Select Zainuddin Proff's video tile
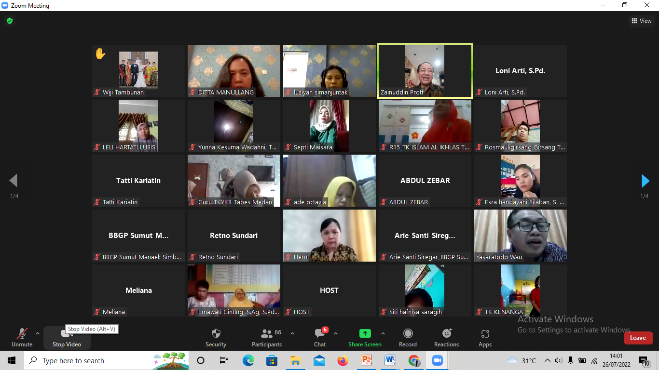Screen dimensions: 659x370 [425, 70]
